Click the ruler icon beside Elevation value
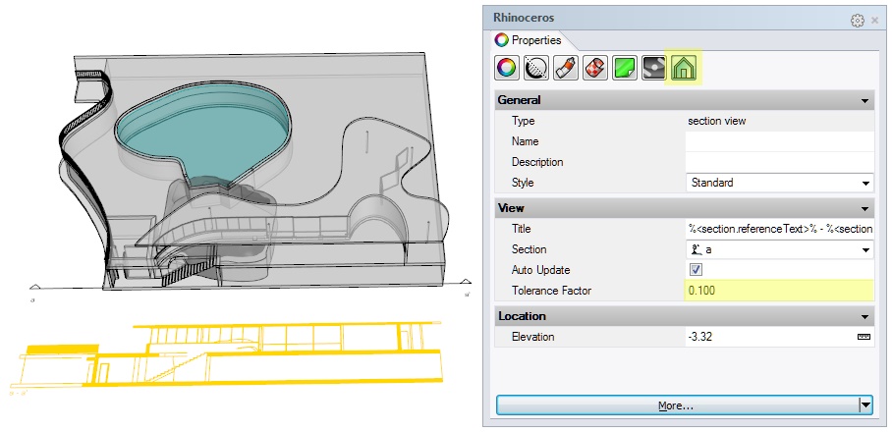The image size is (892, 432). point(864,337)
